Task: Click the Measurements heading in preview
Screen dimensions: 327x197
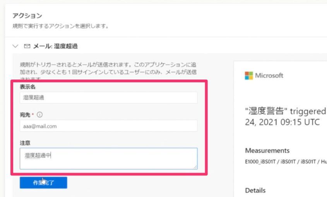Action: point(267,151)
